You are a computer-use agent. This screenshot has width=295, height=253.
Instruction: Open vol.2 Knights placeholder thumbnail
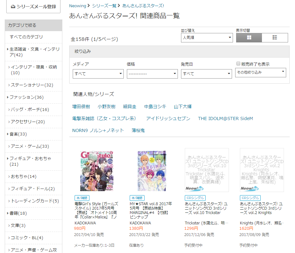262,170
